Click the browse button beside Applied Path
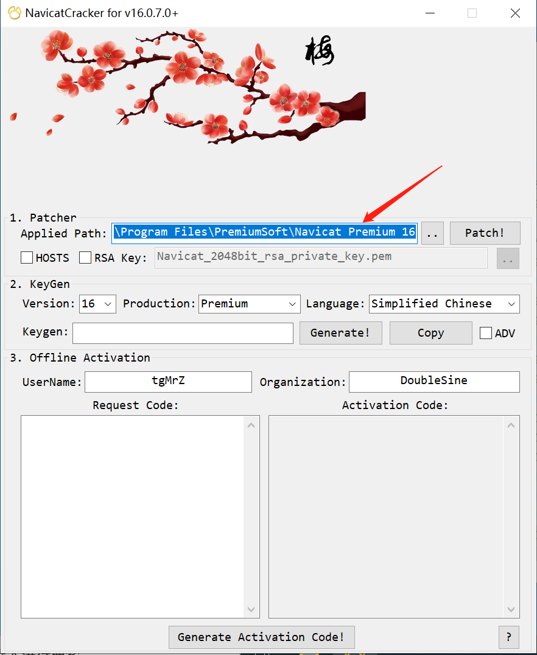The image size is (537, 655). point(432,233)
